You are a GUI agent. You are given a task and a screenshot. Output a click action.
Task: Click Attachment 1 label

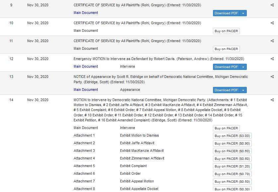pos(84,135)
